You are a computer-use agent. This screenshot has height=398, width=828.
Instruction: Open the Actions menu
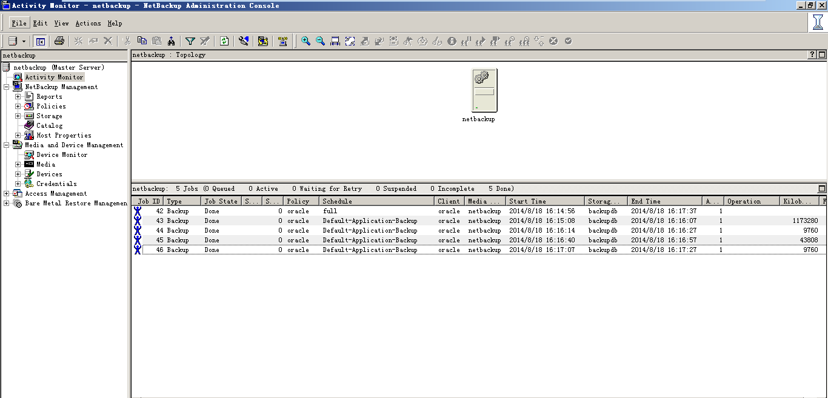[x=88, y=23]
